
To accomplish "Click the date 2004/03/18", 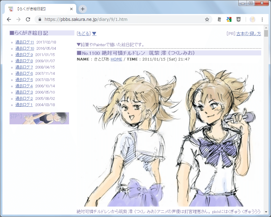I will 45,105.
